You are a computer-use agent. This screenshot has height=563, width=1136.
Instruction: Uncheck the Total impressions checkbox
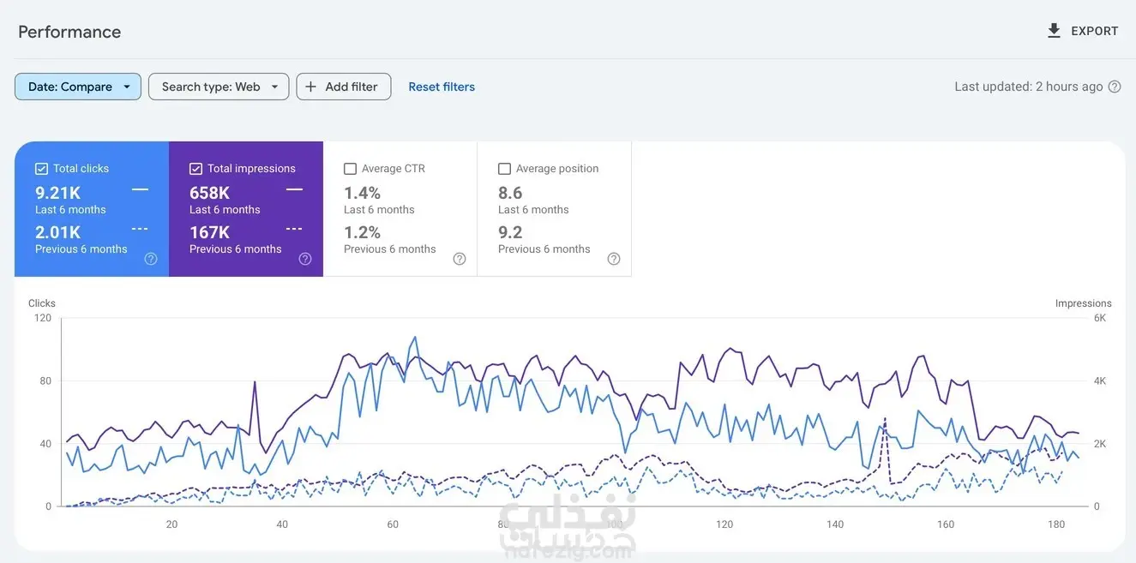[195, 169]
